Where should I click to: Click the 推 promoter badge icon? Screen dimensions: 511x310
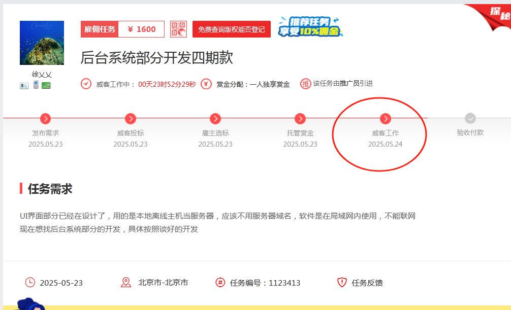[305, 84]
